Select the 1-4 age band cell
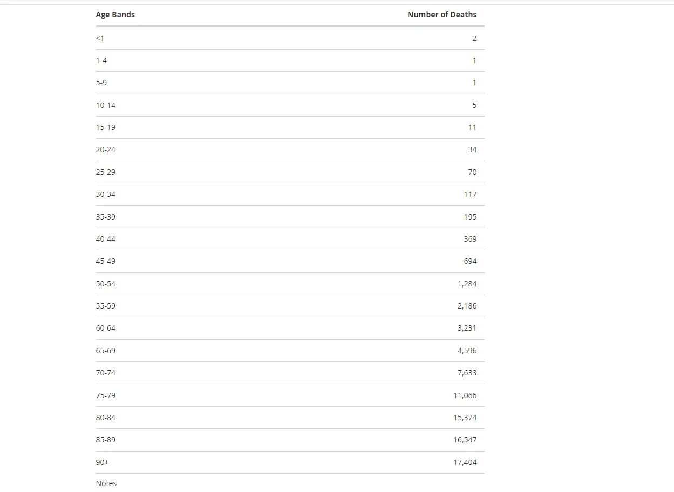Screen dimensions: 674x492 [x=101, y=60]
